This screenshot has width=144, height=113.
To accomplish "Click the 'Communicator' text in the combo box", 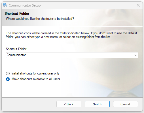I will (x=16, y=55).
